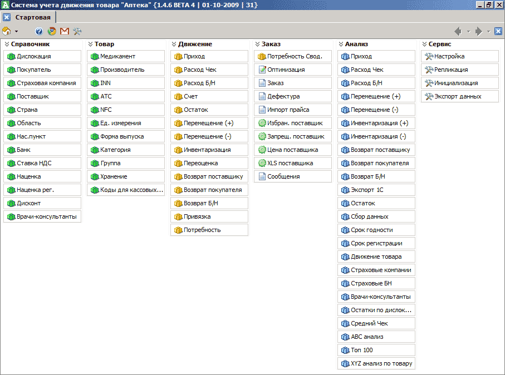This screenshot has height=375, width=505.
Task: Click wrench icon next to Настройка
Action: pyautogui.click(x=429, y=56)
